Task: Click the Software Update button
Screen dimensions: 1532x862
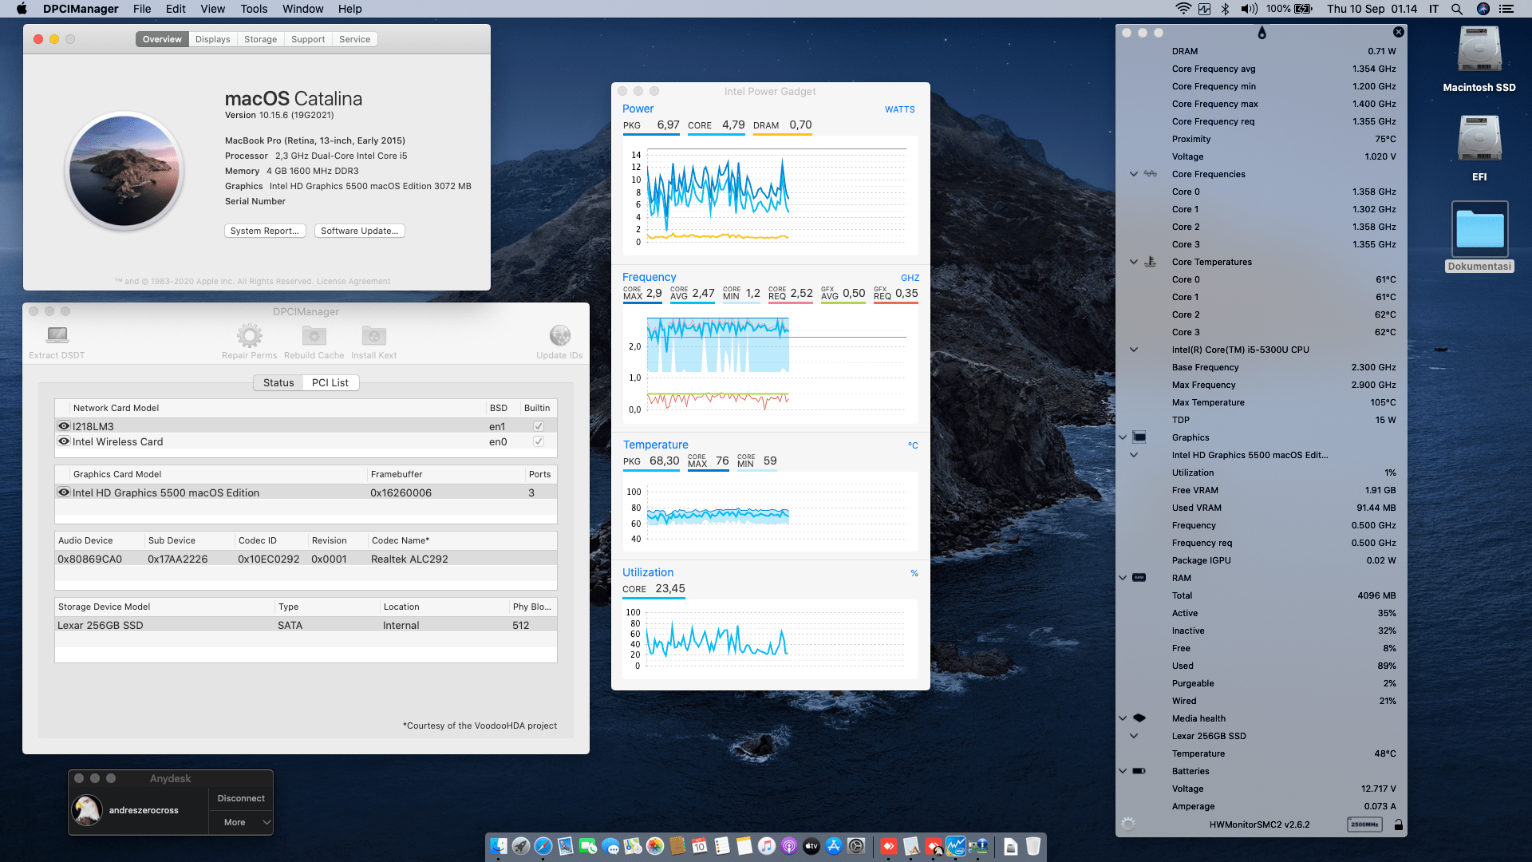Action: tap(360, 231)
